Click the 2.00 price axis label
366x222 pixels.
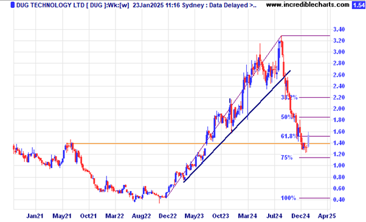pyautogui.click(x=339, y=108)
